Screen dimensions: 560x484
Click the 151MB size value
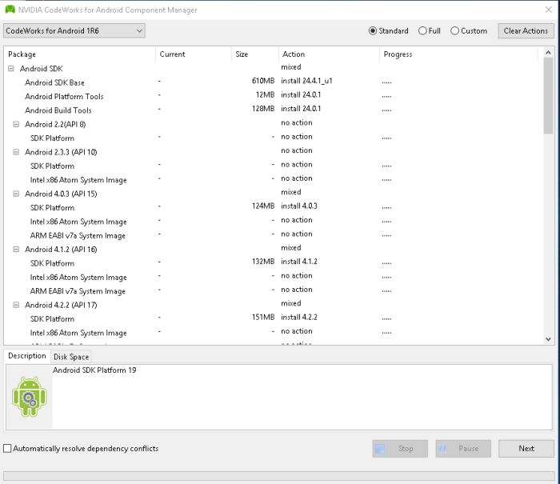point(263,317)
